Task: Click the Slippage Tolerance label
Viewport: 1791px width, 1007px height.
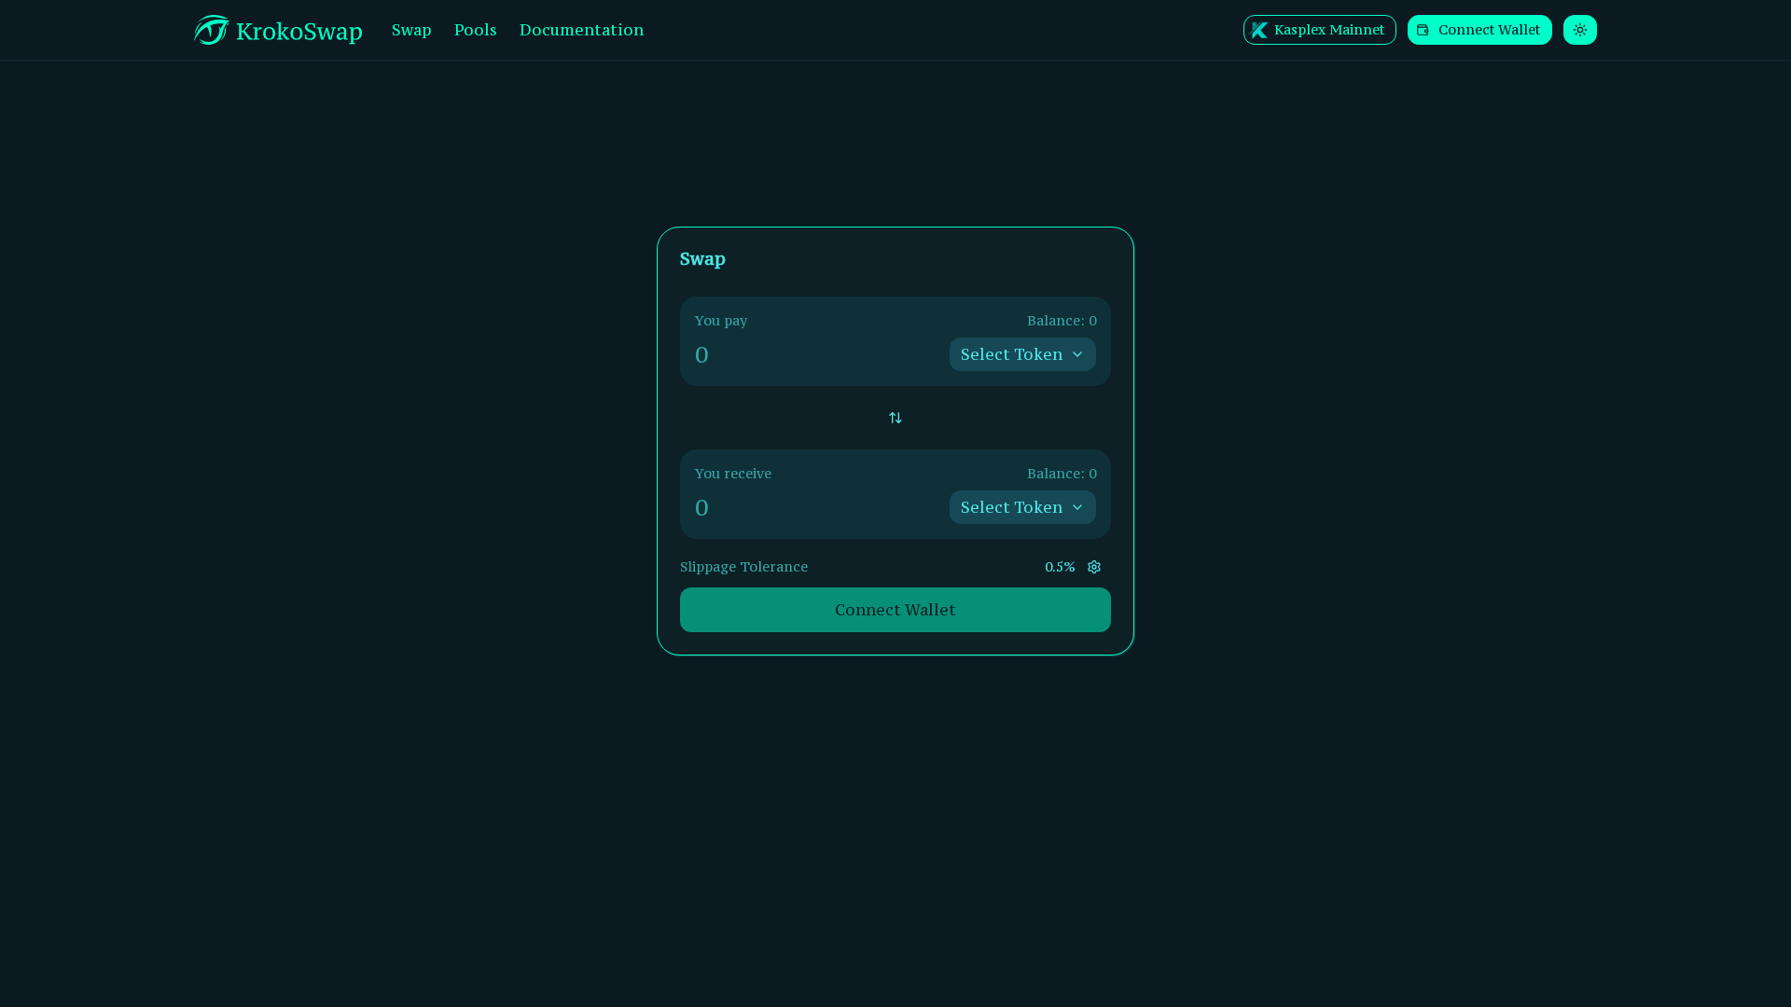Action: click(743, 567)
